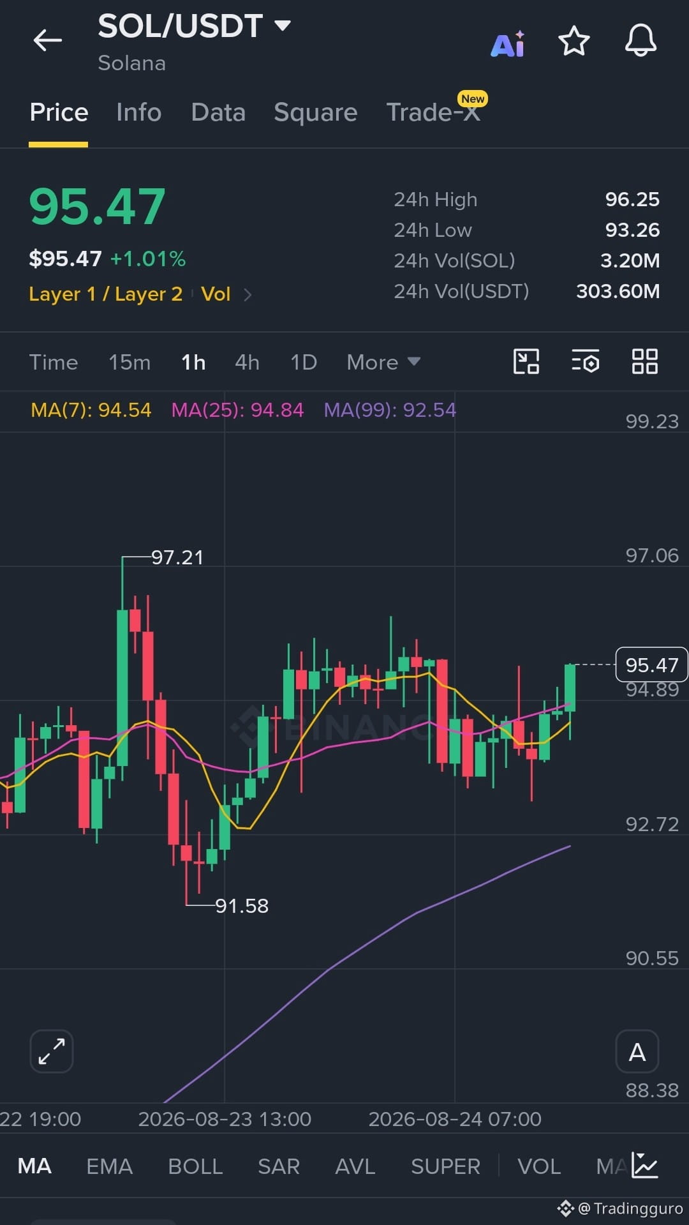Expand Layer 1 / Layer 2 Vol chevron
Image resolution: width=689 pixels, height=1225 pixels.
point(248,294)
